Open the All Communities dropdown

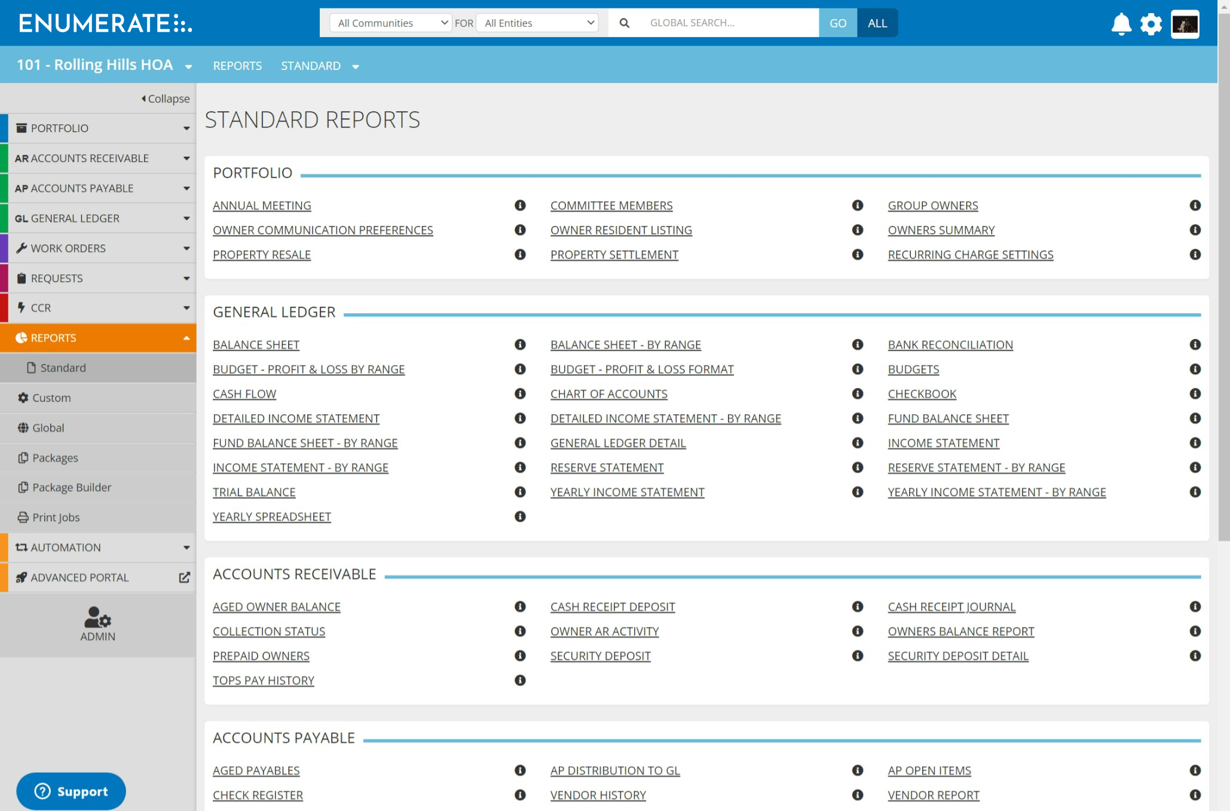[389, 22]
